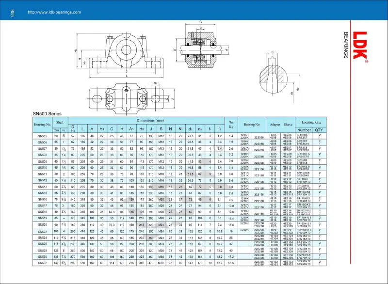Select housing number SN524
Screen dimensions: 388x284
pos(42,238)
